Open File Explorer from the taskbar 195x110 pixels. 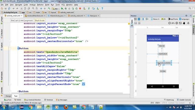pos(39,107)
